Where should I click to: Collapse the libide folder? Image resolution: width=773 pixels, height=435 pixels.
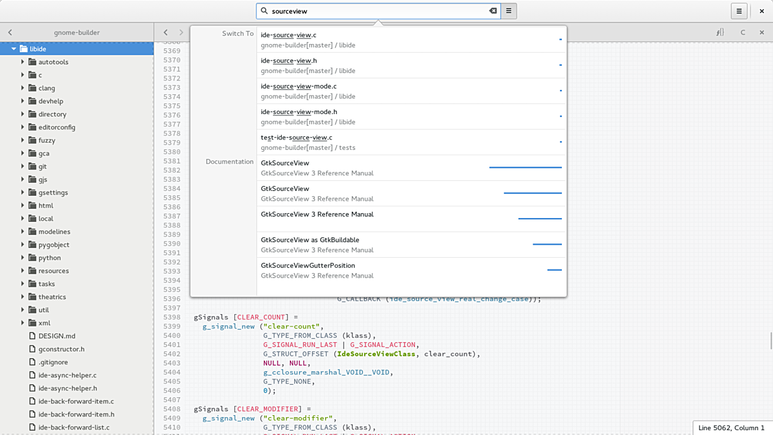click(x=14, y=49)
